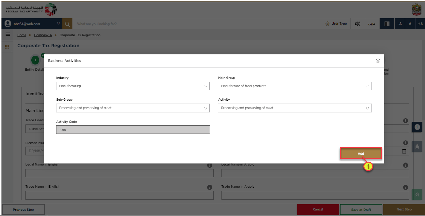The width and height of the screenshot is (425, 216).
Task: Expand the Activity dropdown
Action: coord(295,108)
